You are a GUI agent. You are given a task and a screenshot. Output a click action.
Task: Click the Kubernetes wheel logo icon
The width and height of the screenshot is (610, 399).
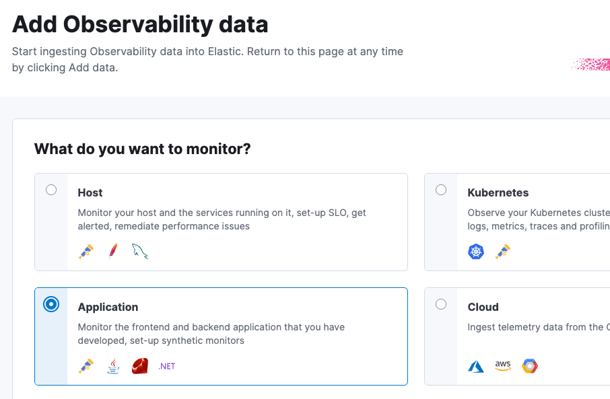[476, 252]
